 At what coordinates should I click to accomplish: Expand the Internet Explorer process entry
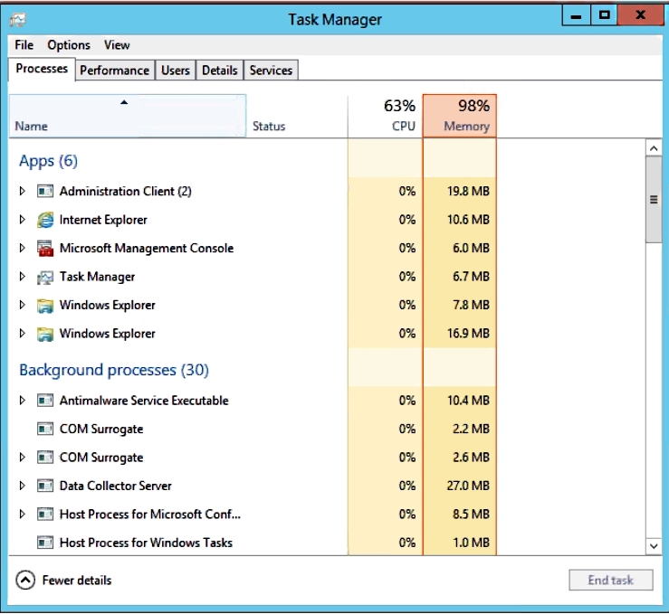click(23, 220)
